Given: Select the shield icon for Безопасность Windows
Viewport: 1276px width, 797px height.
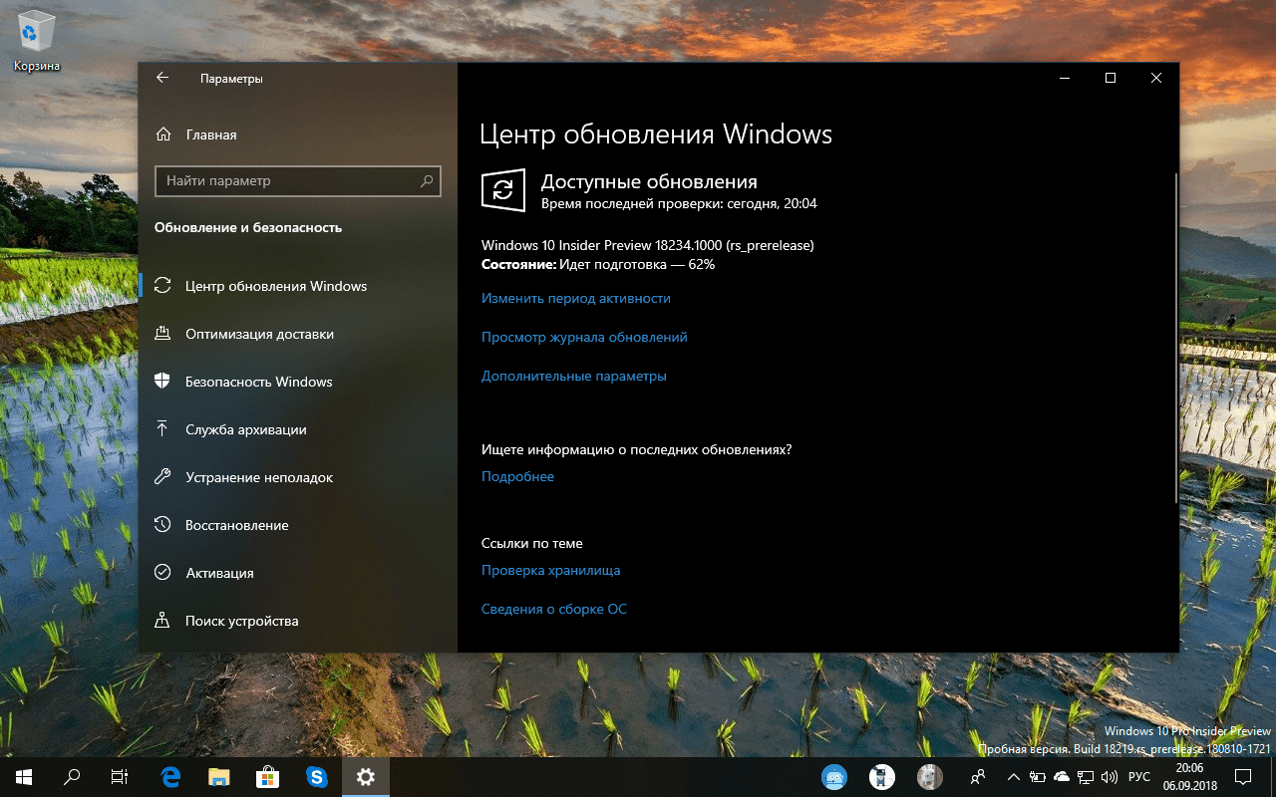Looking at the screenshot, I should (162, 382).
